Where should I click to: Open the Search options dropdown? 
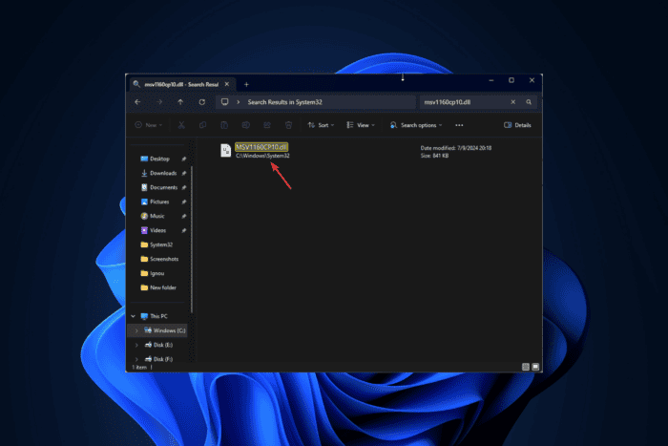point(416,125)
